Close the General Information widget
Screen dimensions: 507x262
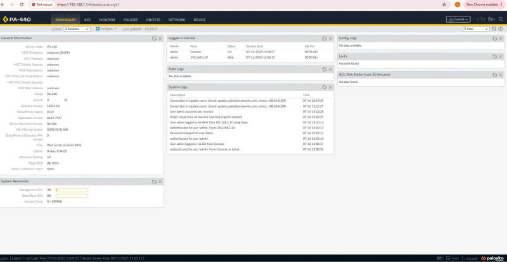[160, 39]
